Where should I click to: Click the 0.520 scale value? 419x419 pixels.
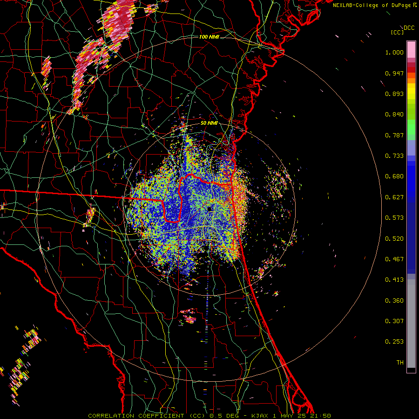394,239
